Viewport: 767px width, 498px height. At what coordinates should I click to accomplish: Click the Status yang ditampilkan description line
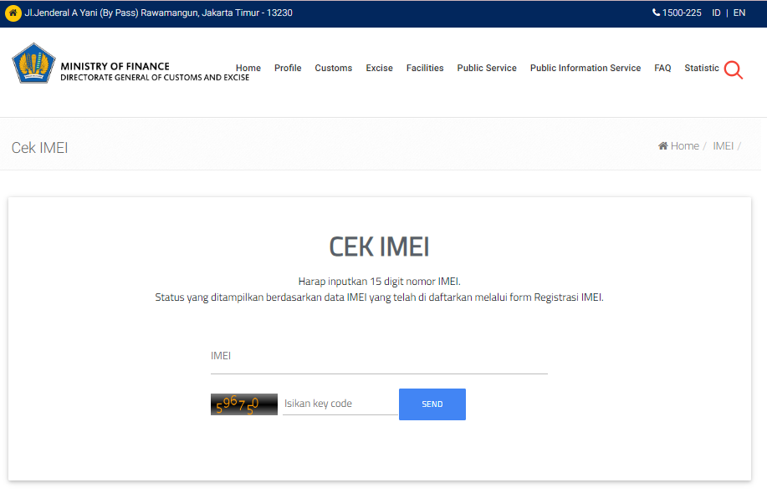[379, 297]
